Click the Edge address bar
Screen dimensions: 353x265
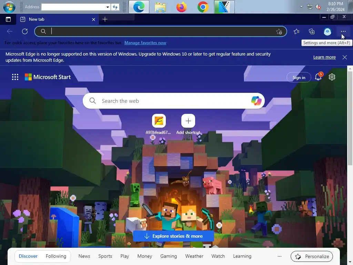(x=161, y=31)
